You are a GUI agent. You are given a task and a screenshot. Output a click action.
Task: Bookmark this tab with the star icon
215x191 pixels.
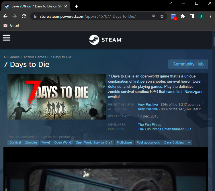pos(162,16)
